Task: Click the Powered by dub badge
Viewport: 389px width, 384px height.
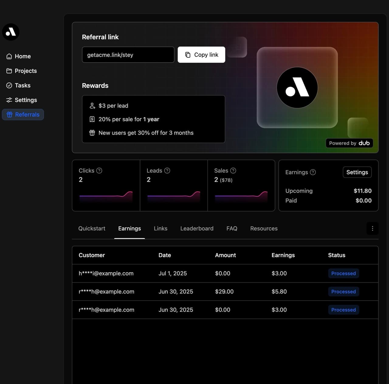Action: click(349, 143)
